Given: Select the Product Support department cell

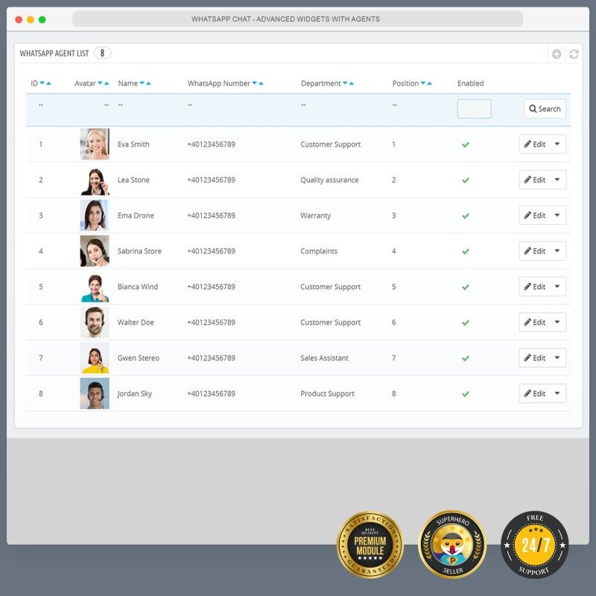Looking at the screenshot, I should click(x=327, y=393).
